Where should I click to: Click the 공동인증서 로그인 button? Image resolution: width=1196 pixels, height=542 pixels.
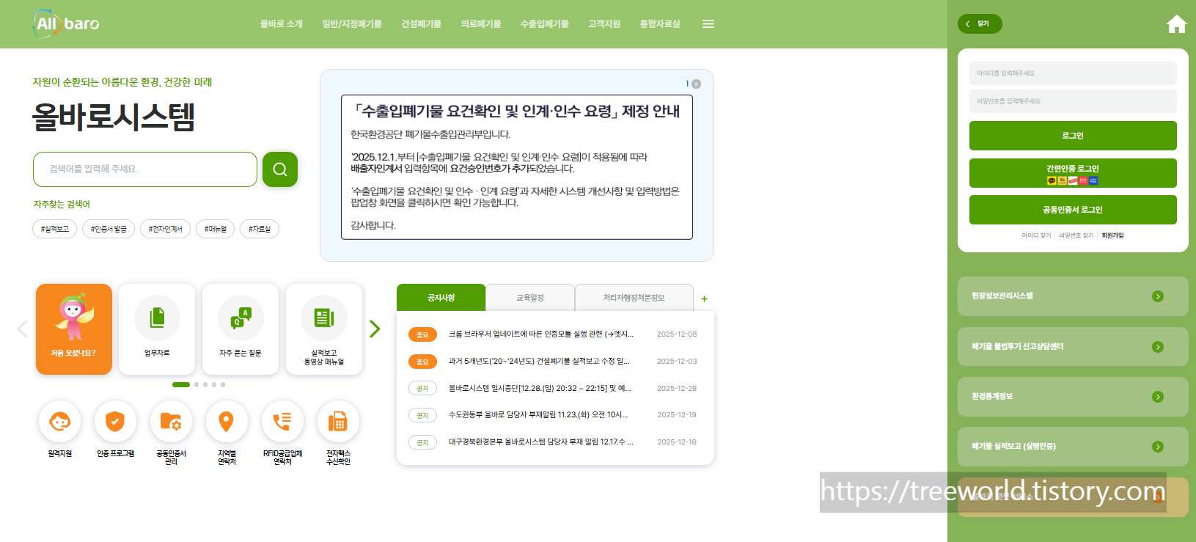(x=1073, y=210)
